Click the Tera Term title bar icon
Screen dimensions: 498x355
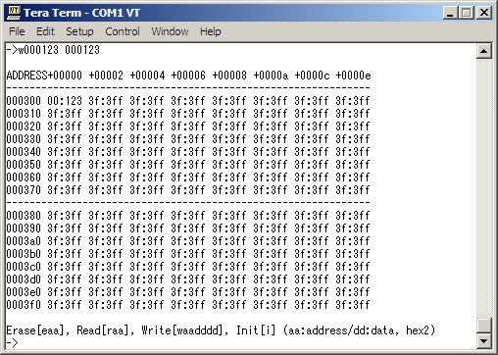[x=14, y=13]
